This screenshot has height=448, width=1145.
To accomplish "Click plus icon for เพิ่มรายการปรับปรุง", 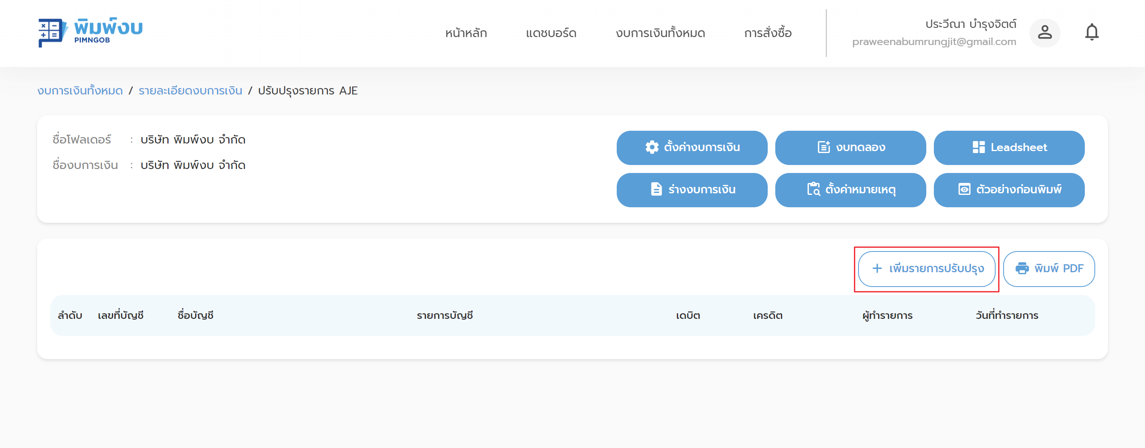I will [877, 269].
